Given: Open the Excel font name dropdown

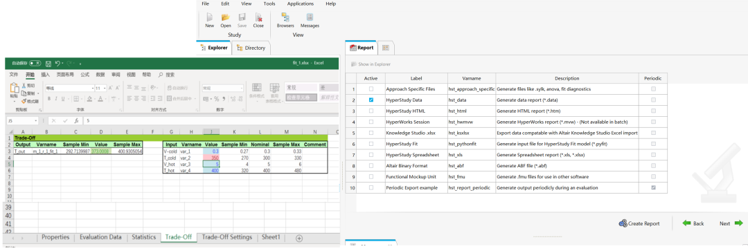Looking at the screenshot, I should [x=93, y=88].
